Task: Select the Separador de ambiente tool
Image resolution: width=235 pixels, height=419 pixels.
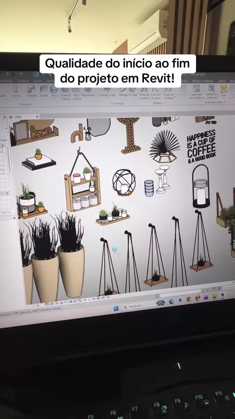Action: (x=197, y=91)
